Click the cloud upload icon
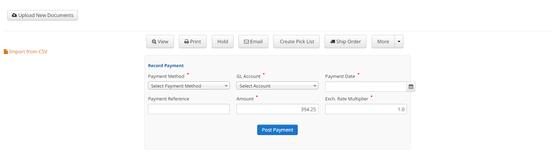555x153 pixels. [x=14, y=15]
